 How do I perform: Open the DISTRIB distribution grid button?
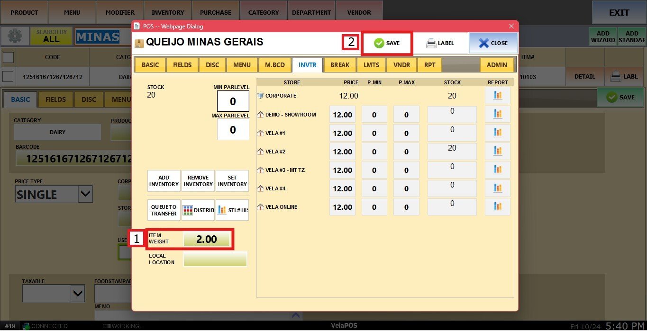(x=198, y=210)
